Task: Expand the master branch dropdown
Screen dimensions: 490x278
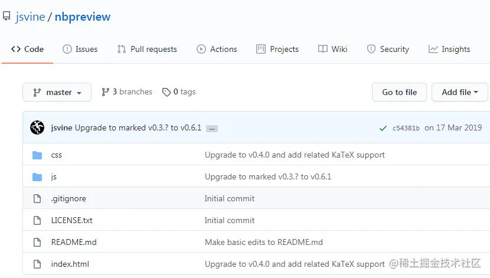Action: [x=57, y=92]
